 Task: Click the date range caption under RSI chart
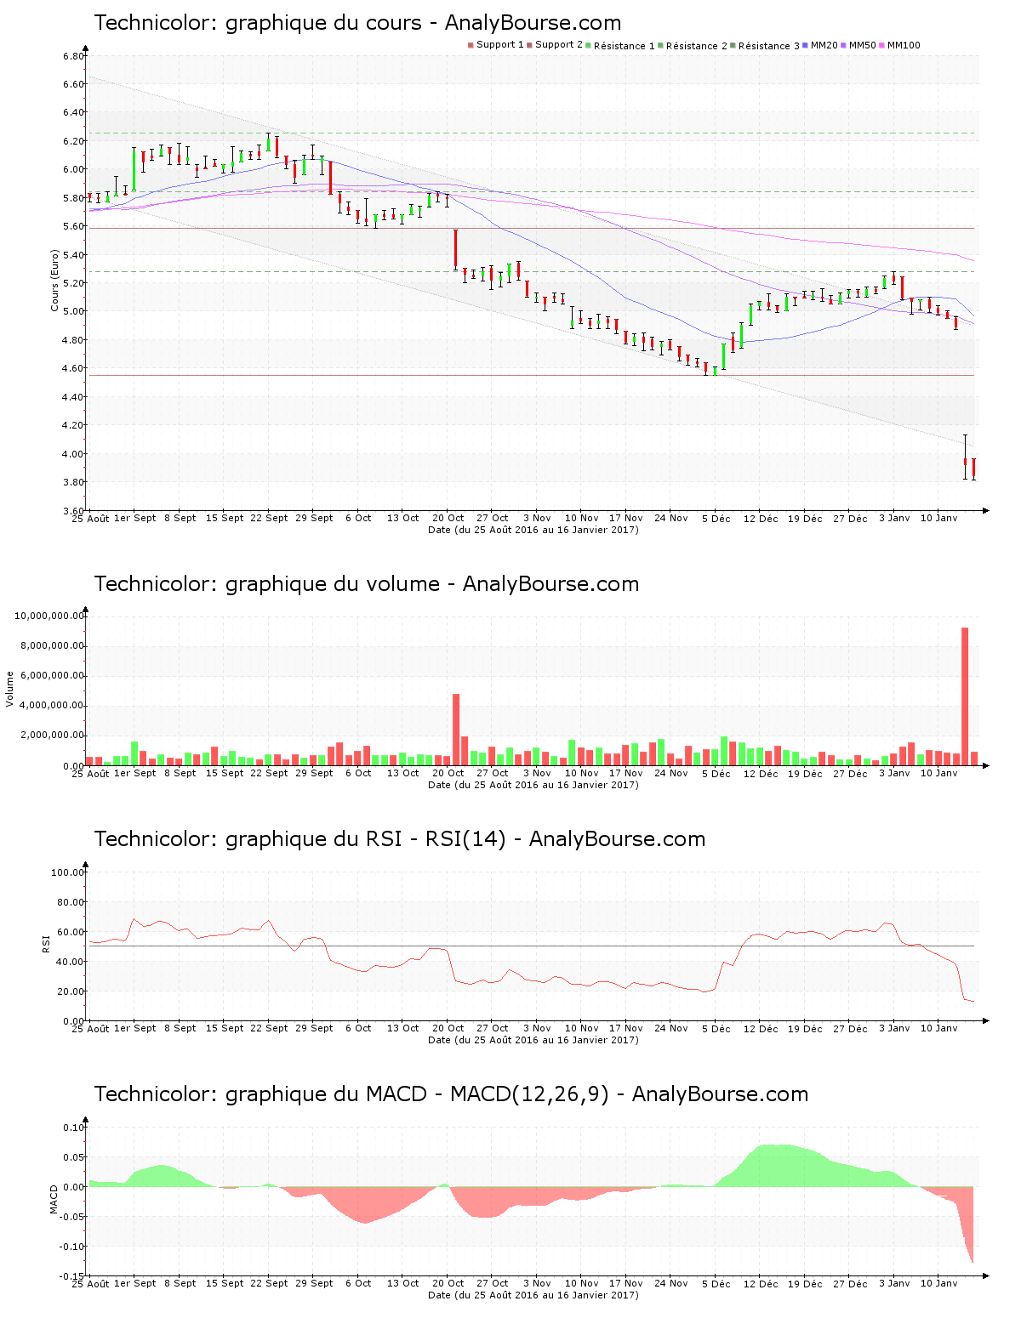tap(533, 1040)
